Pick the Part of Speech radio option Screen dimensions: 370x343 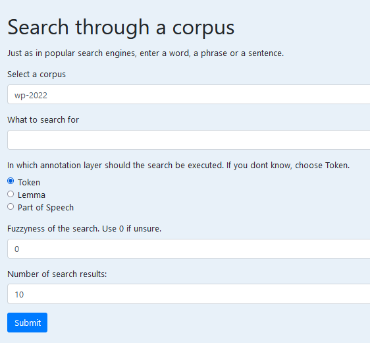pyautogui.click(x=11, y=206)
